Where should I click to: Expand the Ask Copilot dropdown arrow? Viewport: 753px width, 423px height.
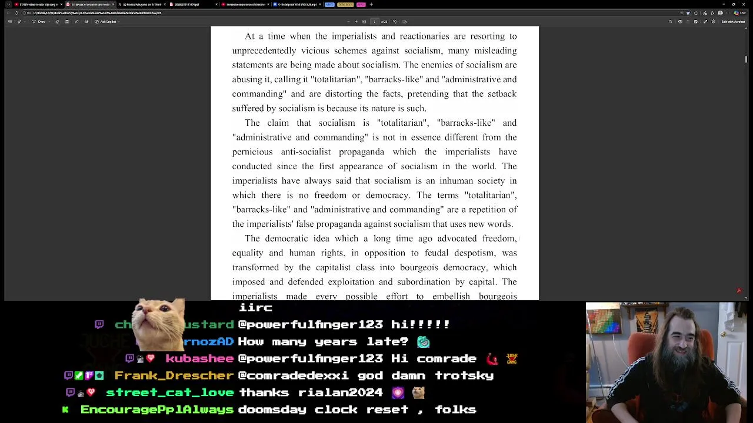tap(119, 22)
